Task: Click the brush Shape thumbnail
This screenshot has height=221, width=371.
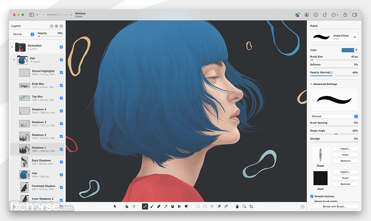Action: click(320, 155)
